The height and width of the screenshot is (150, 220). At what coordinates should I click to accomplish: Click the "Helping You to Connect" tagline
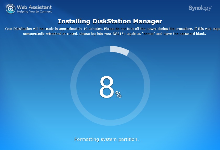click(34, 12)
